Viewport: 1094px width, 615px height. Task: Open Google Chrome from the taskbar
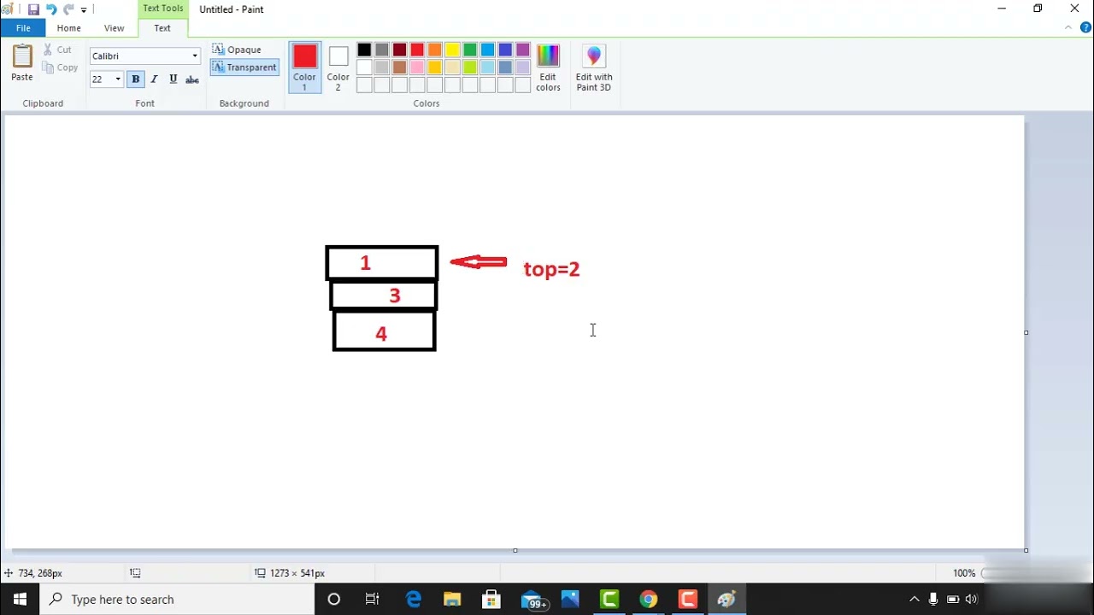(649, 600)
